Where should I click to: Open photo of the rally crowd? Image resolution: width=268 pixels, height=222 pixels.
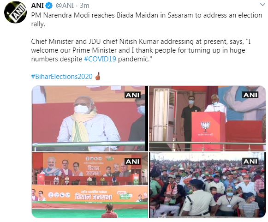207,185
